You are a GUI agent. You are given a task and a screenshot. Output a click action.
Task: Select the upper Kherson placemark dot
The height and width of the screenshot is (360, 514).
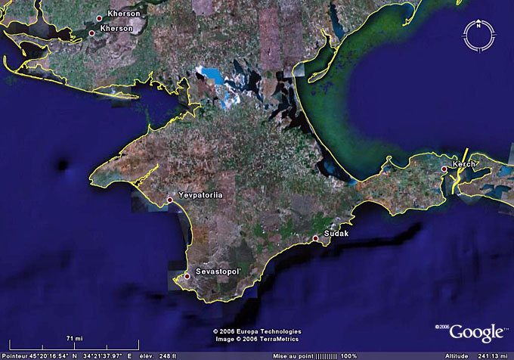pos(100,17)
